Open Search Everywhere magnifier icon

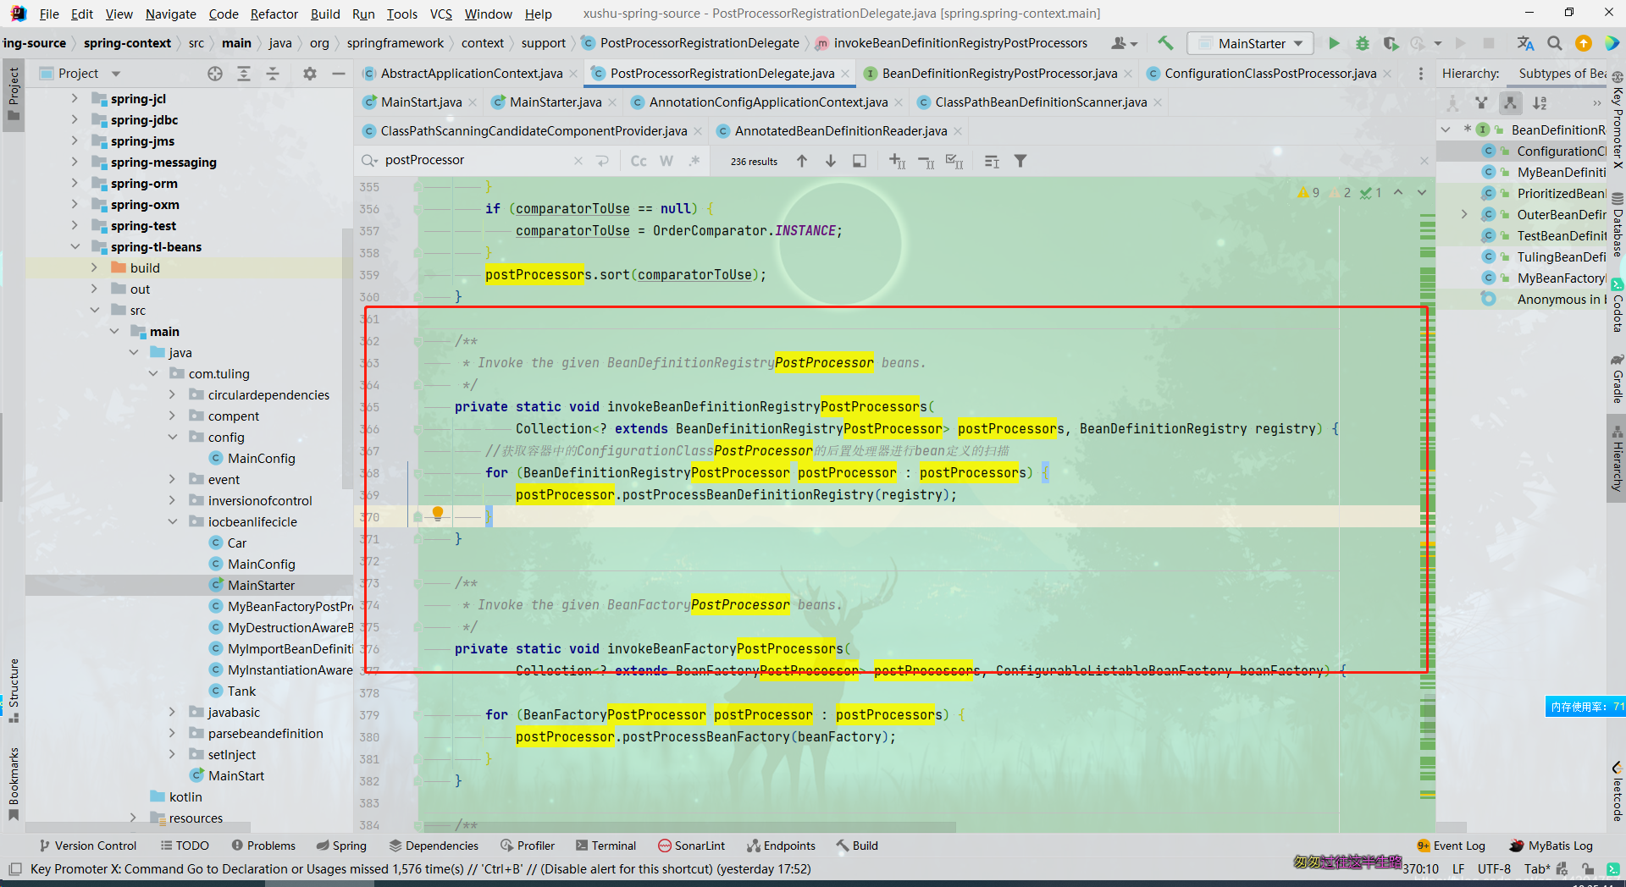click(1554, 43)
